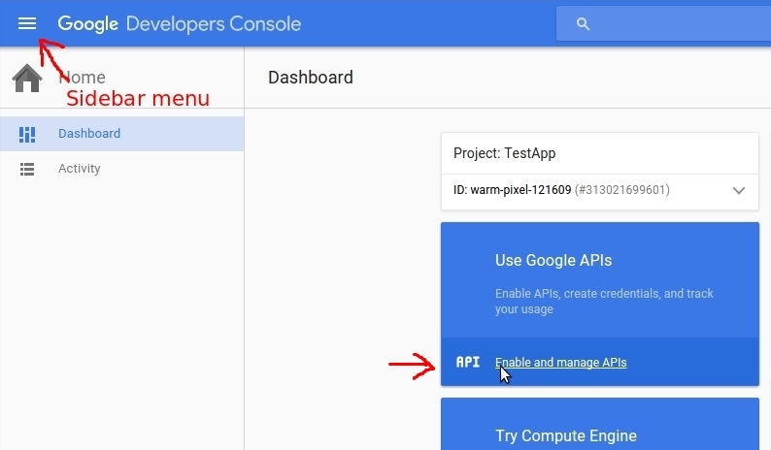This screenshot has height=450, width=771.
Task: Select Dashboard in the sidebar
Action: tap(89, 134)
